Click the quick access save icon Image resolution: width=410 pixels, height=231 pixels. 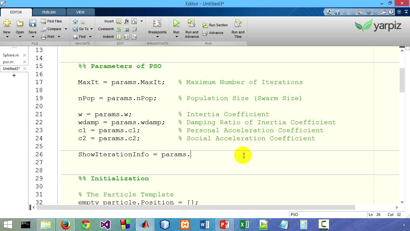click(x=337, y=12)
